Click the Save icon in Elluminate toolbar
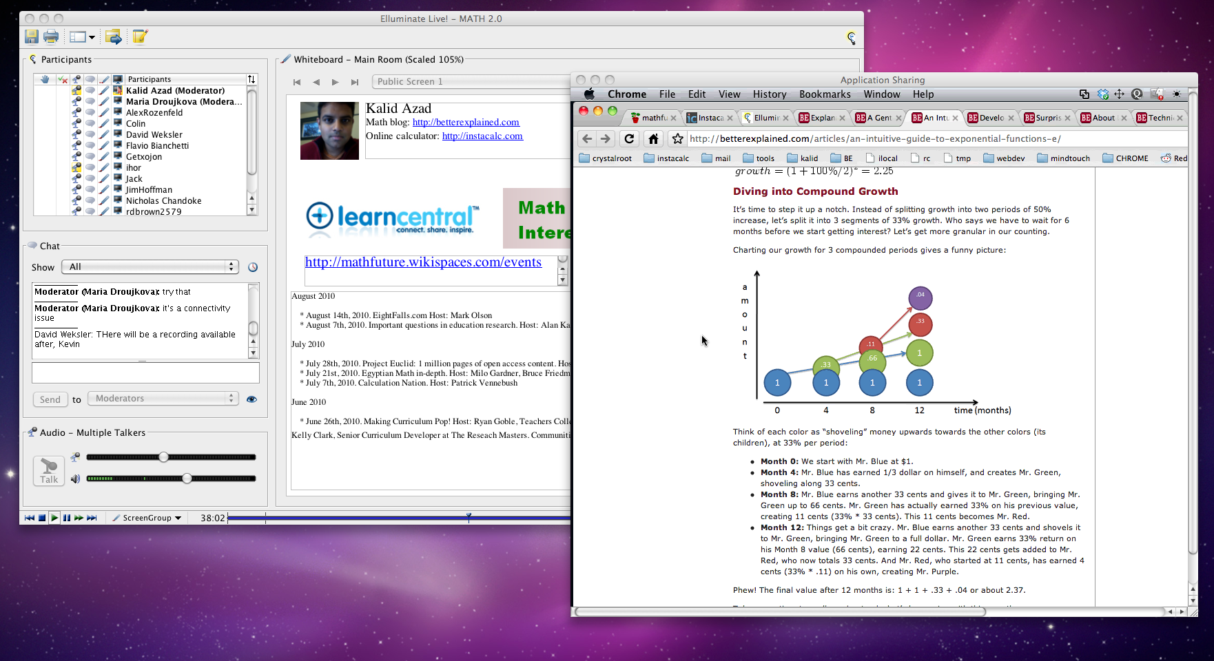Screen dimensions: 1214x661 click(x=32, y=37)
